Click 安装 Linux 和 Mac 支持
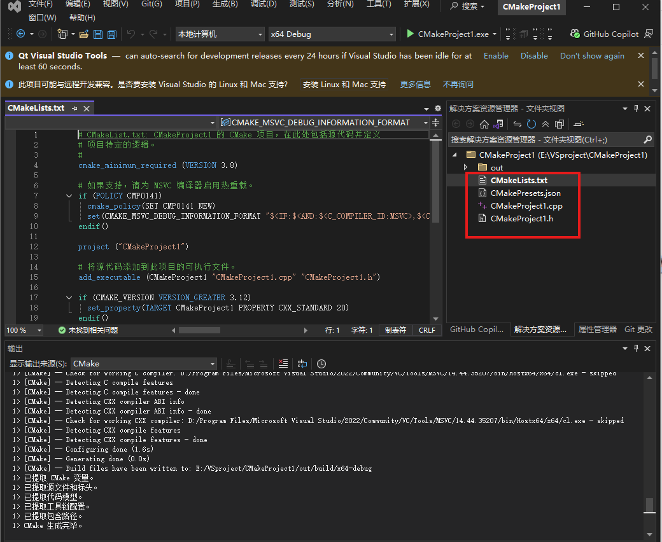The width and height of the screenshot is (662, 542). pyautogui.click(x=344, y=83)
